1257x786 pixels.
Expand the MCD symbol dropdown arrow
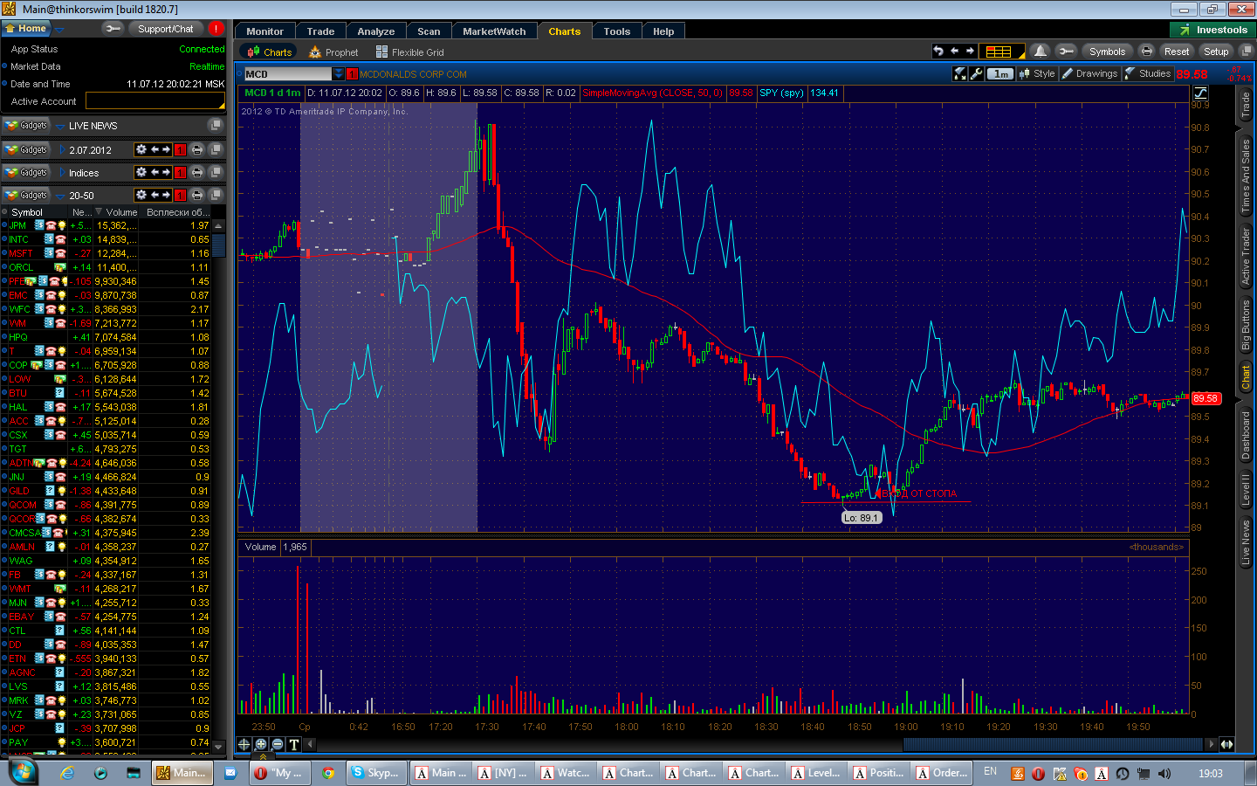[339, 74]
